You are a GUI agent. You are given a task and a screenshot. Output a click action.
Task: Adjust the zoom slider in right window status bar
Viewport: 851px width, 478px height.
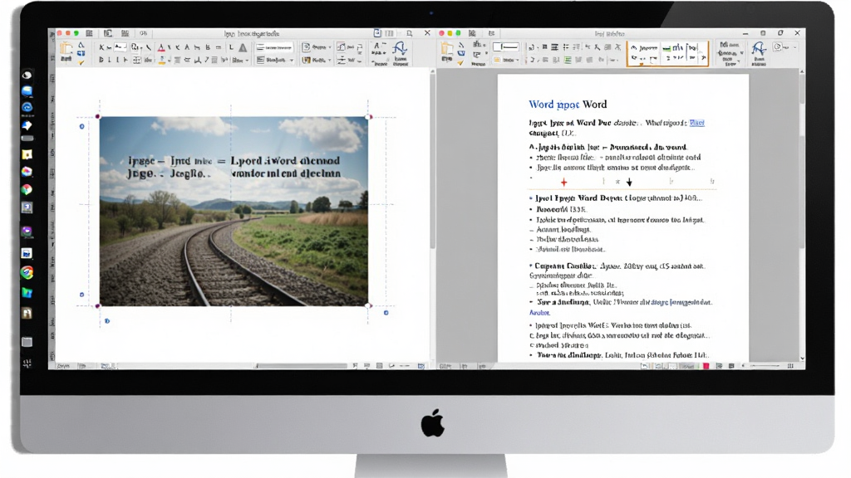(765, 366)
